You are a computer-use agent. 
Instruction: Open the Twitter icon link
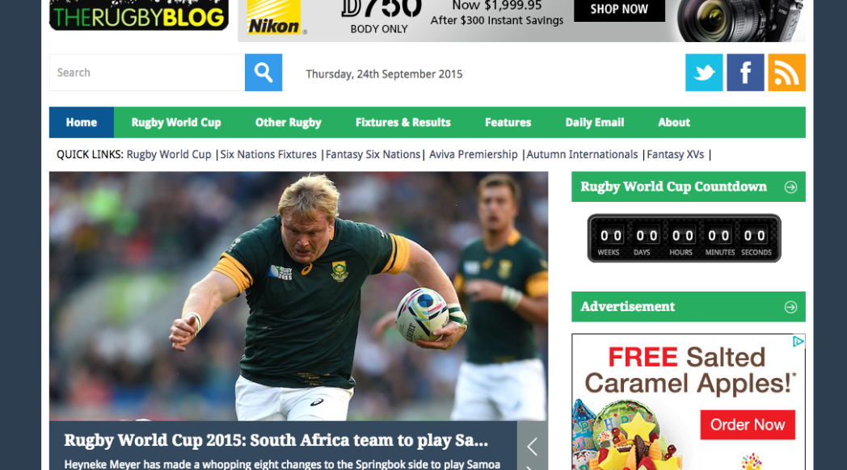704,73
